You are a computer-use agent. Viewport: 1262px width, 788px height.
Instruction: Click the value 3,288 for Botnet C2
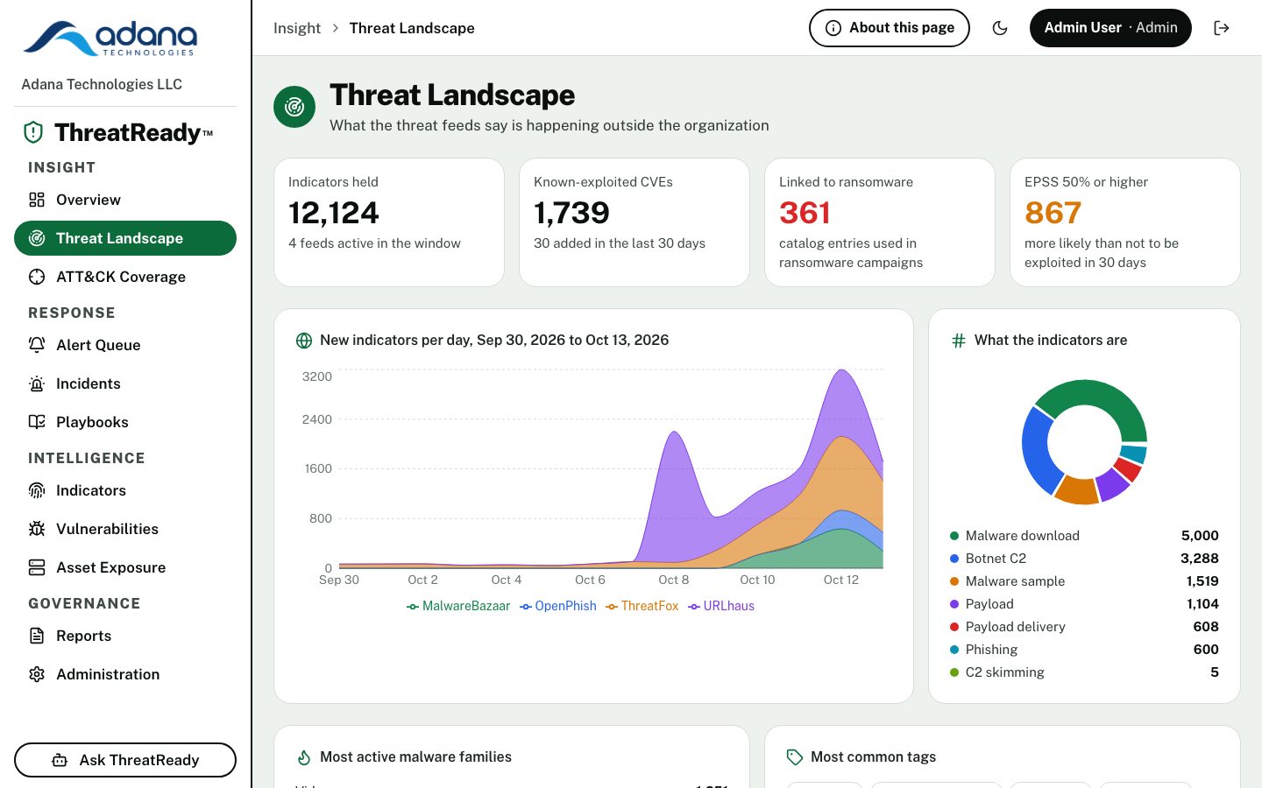[1200, 559]
